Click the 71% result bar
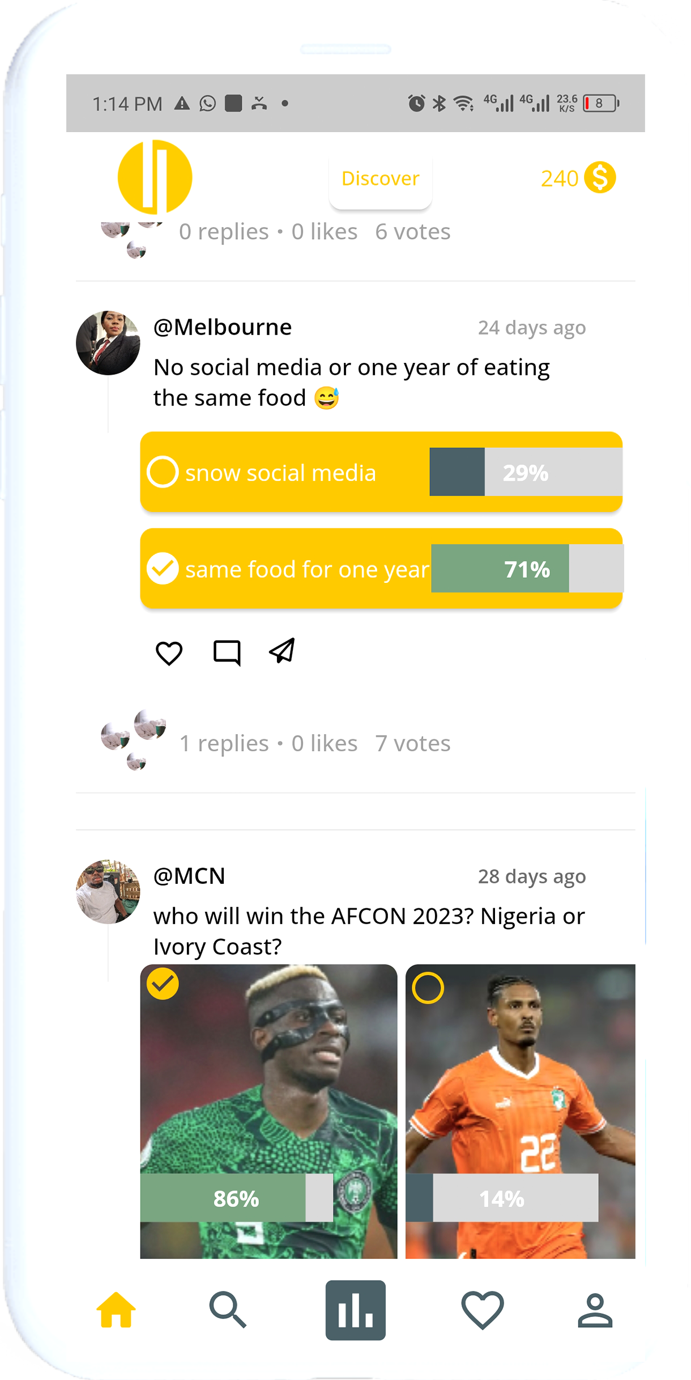691x1380 pixels. click(x=527, y=569)
